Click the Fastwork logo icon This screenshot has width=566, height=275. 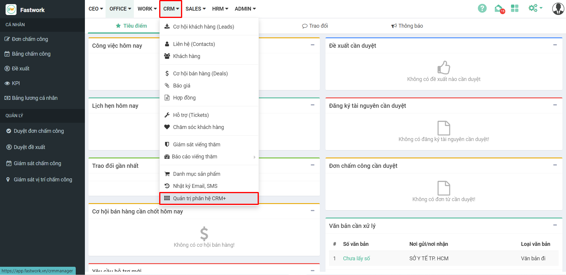[x=11, y=10]
